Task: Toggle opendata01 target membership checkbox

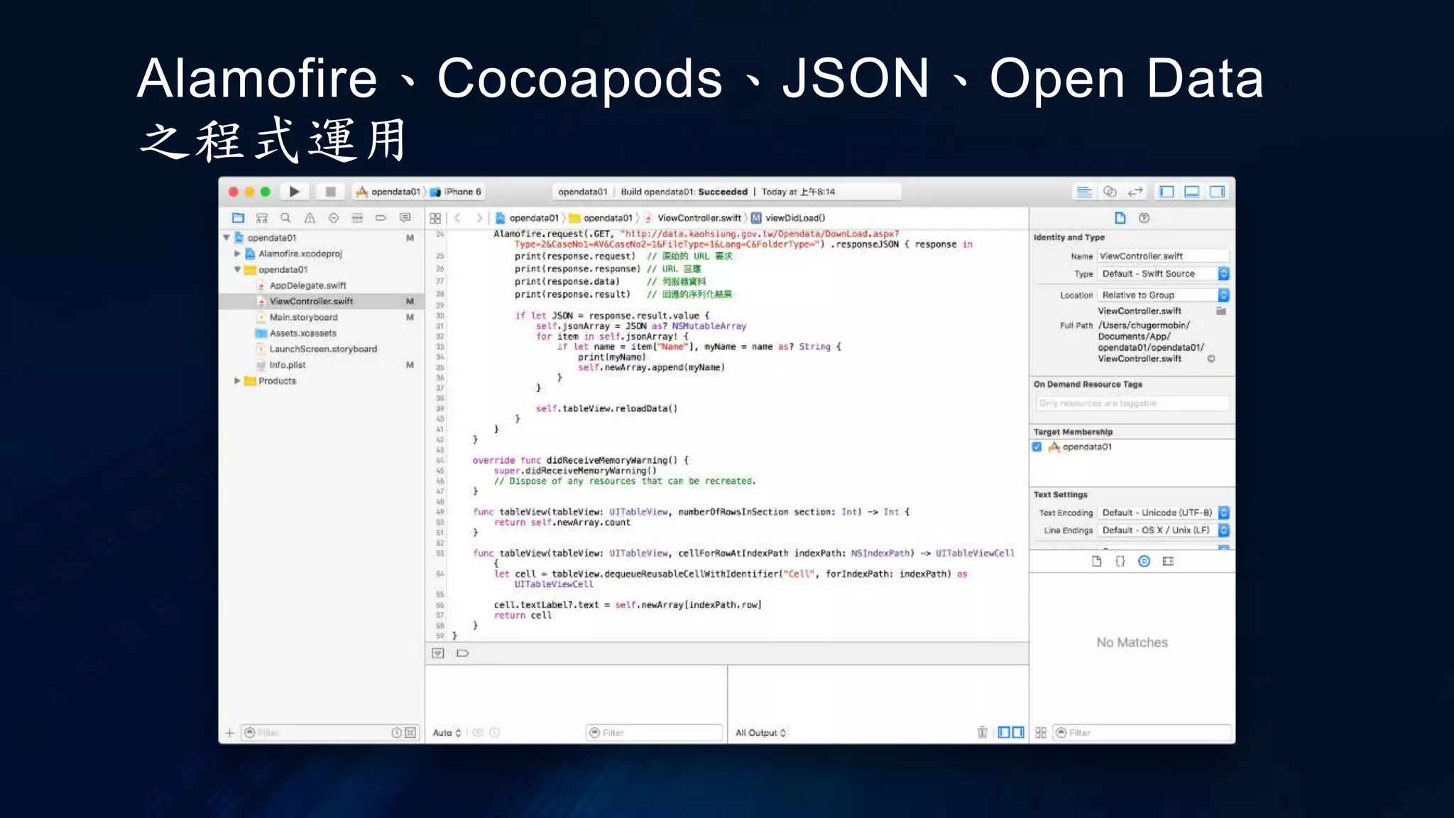Action: [1037, 447]
